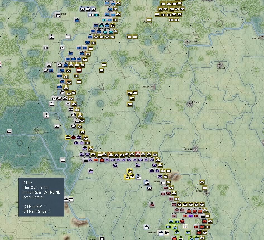This screenshot has height=240, width=264.
Task: Select the cyan motorized unit counter
Action: click(96, 15)
